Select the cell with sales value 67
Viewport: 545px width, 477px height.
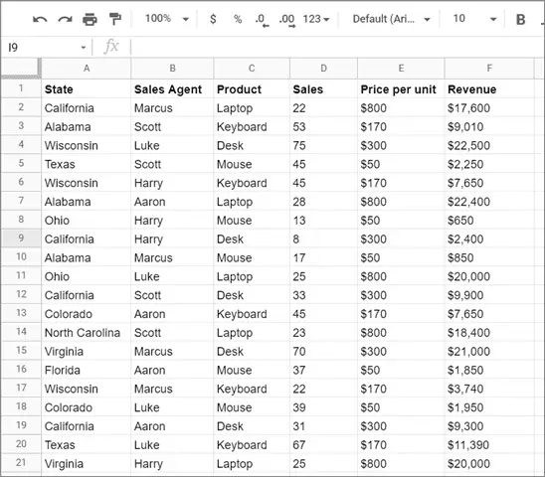point(323,445)
